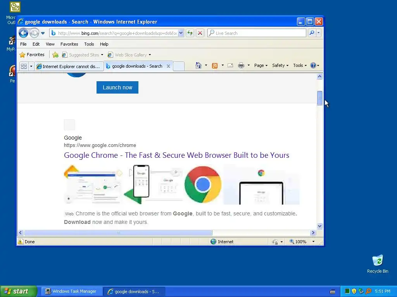397x297 pixels.
Task: Click the Chrome logo thumbnail image
Action: pyautogui.click(x=203, y=184)
